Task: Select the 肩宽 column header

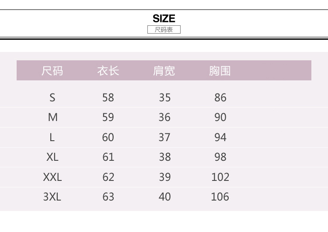Action: tap(164, 71)
